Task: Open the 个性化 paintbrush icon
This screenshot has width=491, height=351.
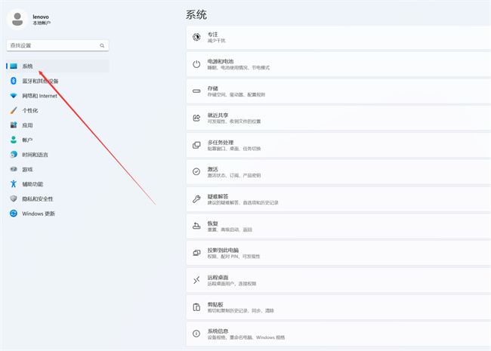Action: pos(14,110)
